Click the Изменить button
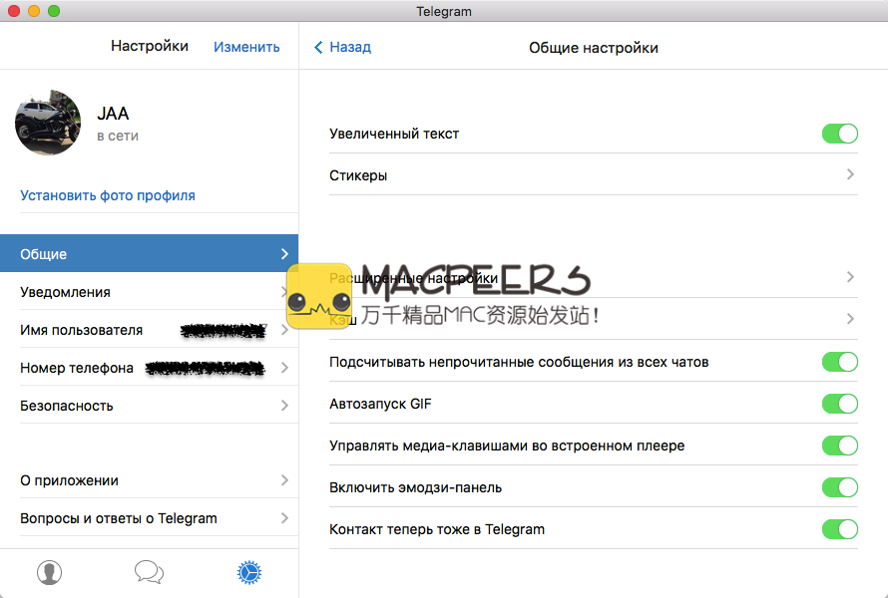Screen dimensions: 888x598 pyautogui.click(x=246, y=47)
